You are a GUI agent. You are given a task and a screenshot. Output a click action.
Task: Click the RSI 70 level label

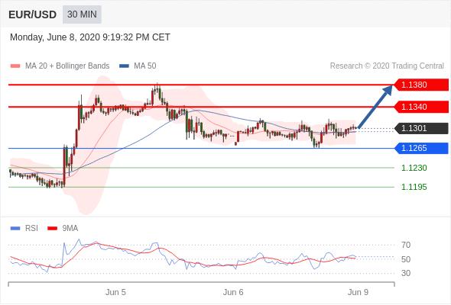point(406,245)
